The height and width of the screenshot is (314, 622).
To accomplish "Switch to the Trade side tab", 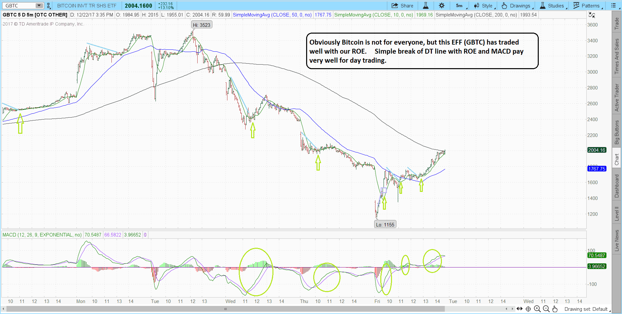I will (617, 23).
